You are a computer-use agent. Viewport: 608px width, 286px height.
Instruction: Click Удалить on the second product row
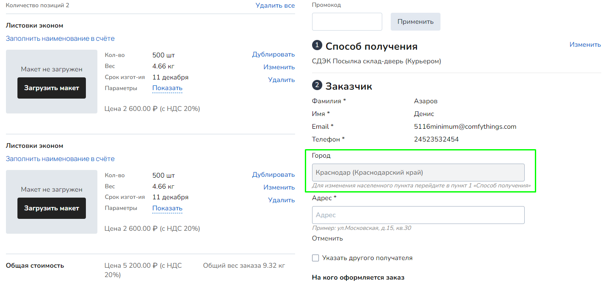(x=281, y=200)
